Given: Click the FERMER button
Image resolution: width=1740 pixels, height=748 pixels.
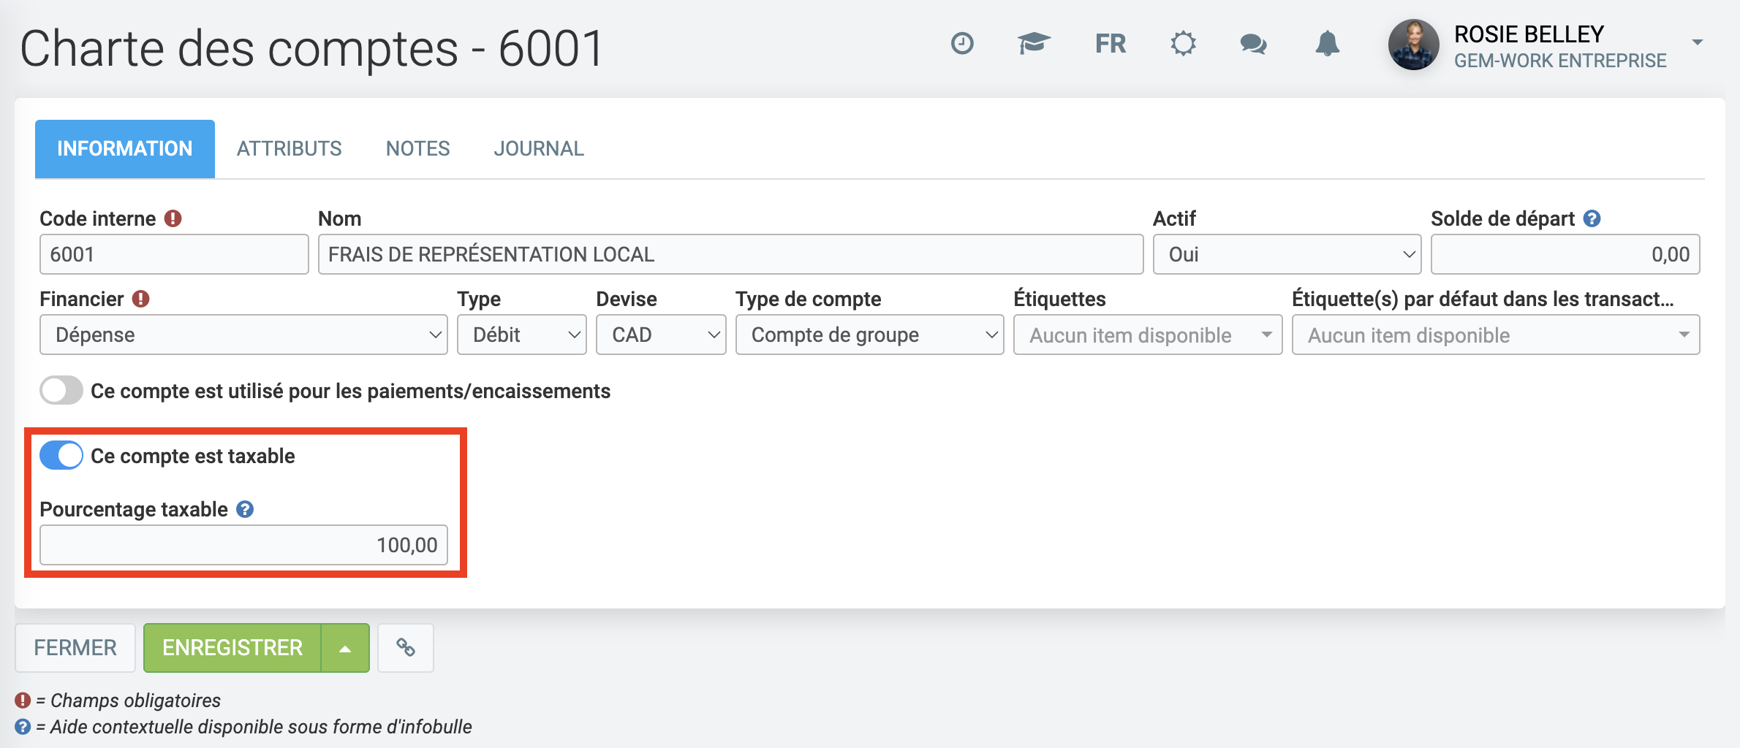Looking at the screenshot, I should (x=75, y=648).
